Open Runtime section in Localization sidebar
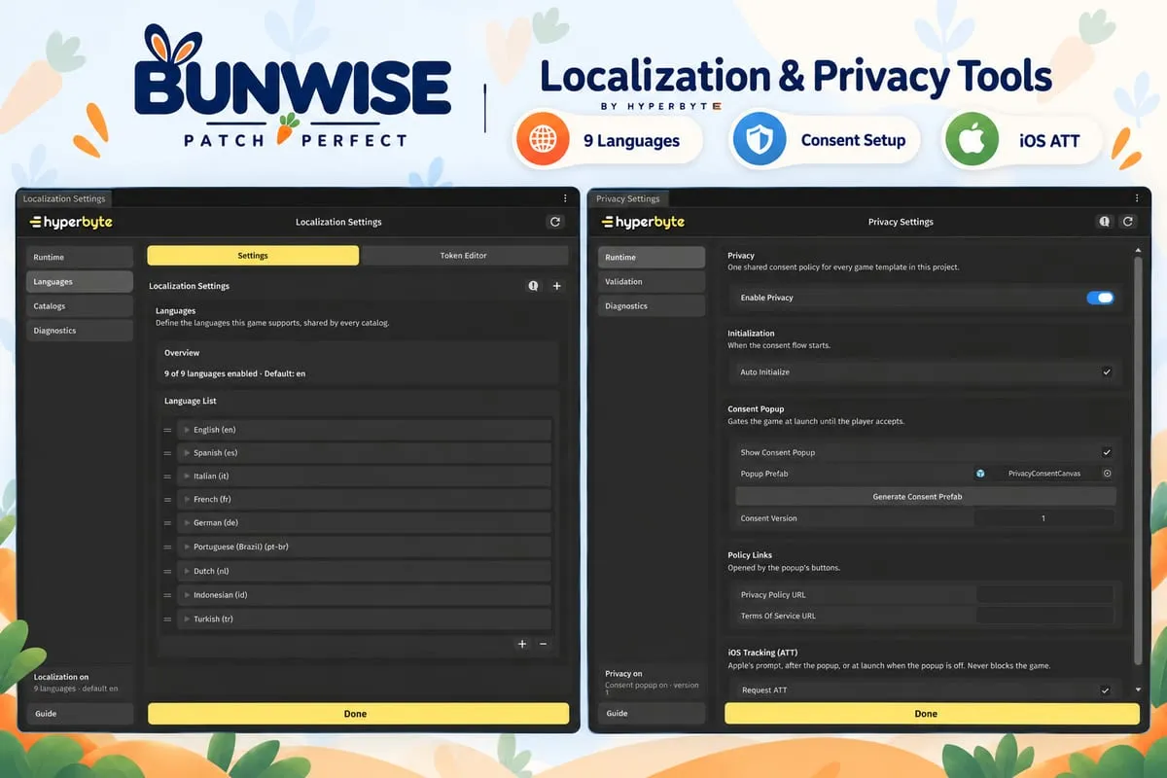 80,258
